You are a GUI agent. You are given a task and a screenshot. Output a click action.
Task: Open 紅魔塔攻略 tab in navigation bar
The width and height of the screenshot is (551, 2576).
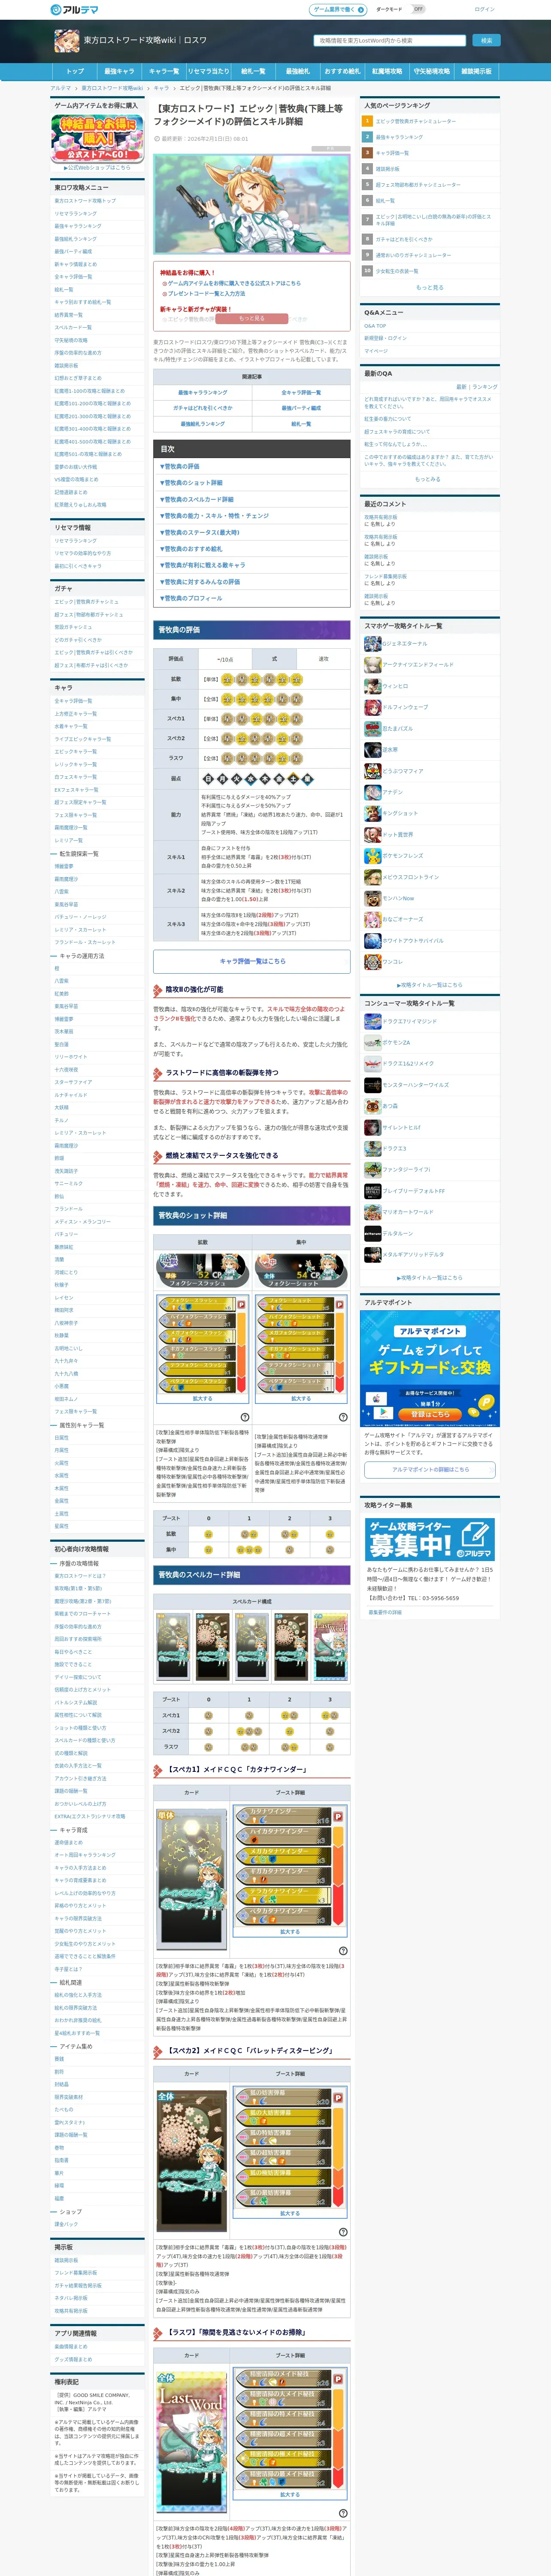[x=387, y=72]
